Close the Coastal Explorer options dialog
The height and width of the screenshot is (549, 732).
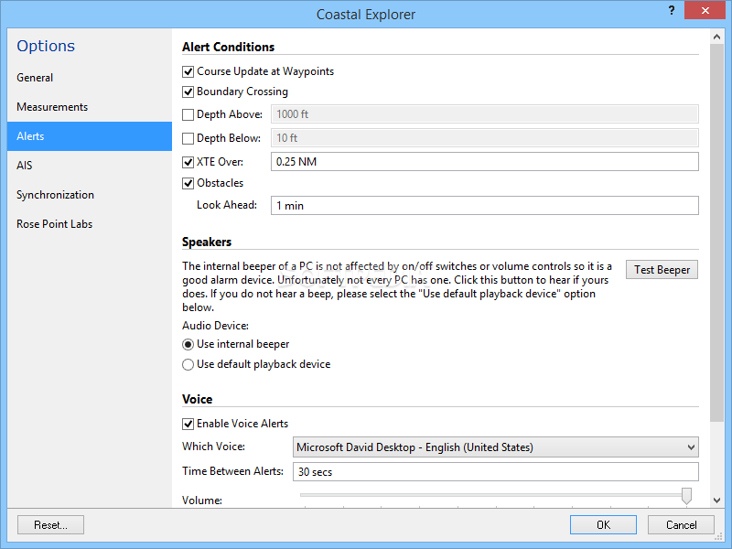[705, 10]
